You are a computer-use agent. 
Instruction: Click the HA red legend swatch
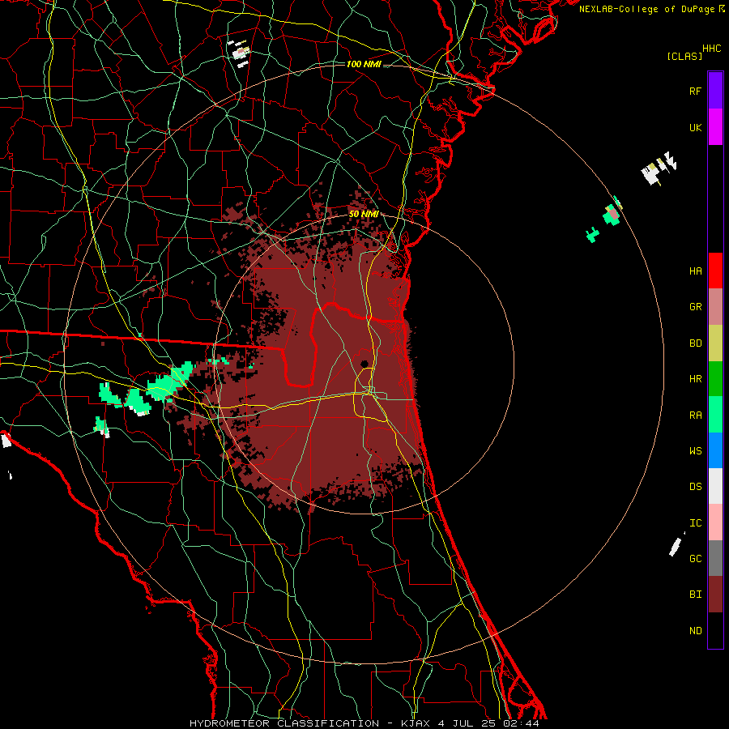pos(715,271)
